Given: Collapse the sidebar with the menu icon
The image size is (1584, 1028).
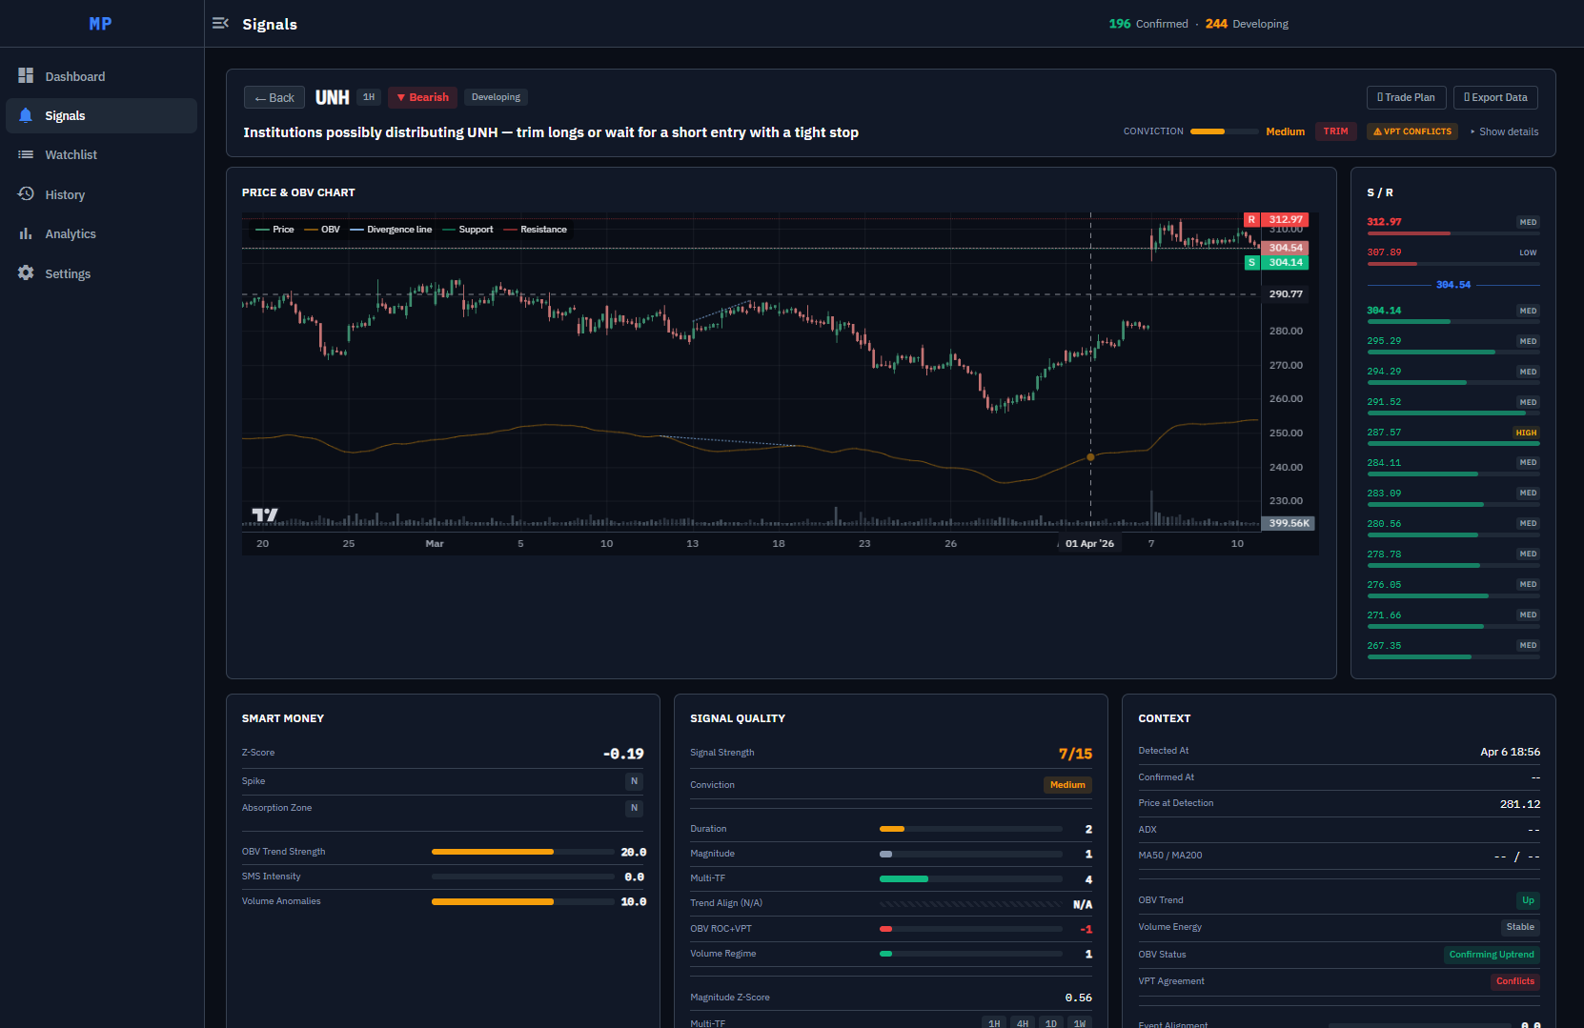Looking at the screenshot, I should click(x=220, y=24).
